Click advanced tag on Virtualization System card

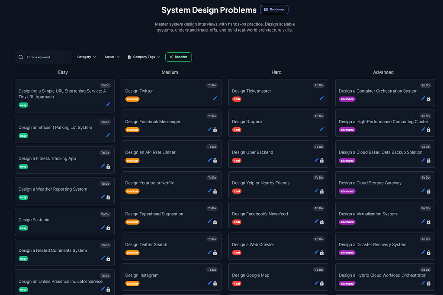coord(347,222)
